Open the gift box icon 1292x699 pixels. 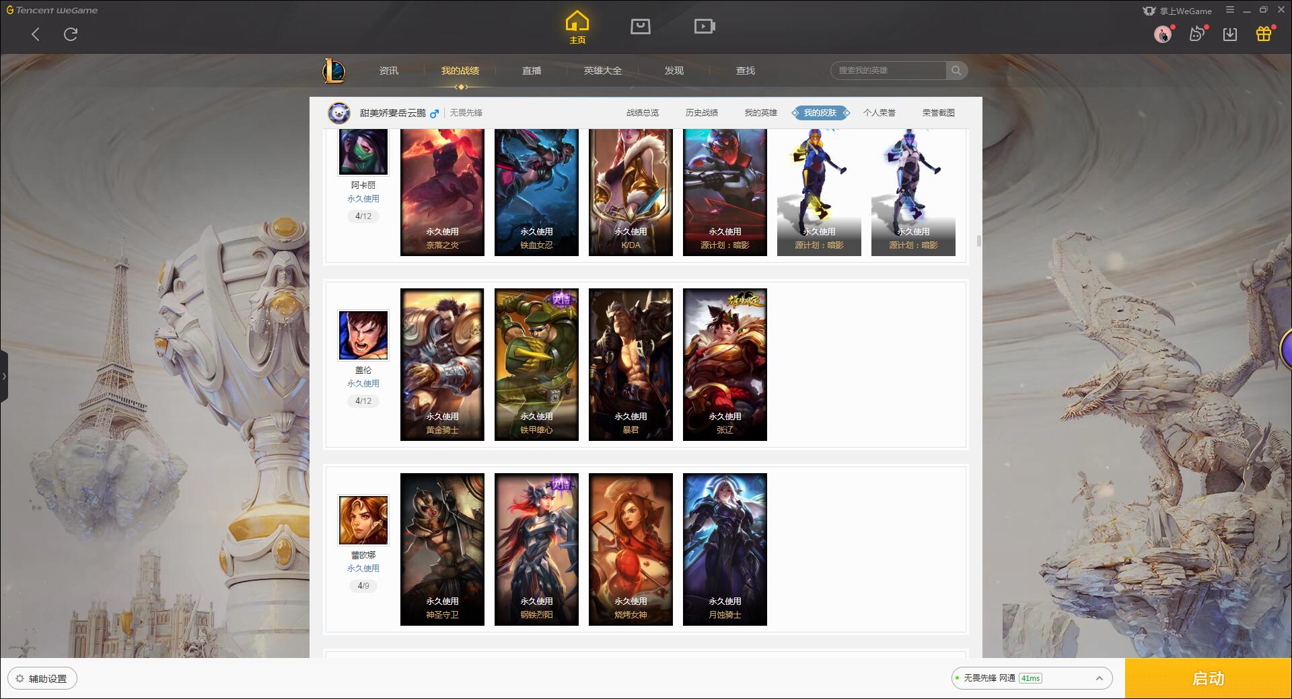coord(1264,34)
